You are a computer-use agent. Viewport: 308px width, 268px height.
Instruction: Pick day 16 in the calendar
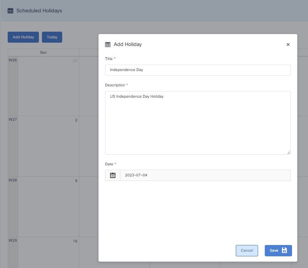tap(75, 241)
